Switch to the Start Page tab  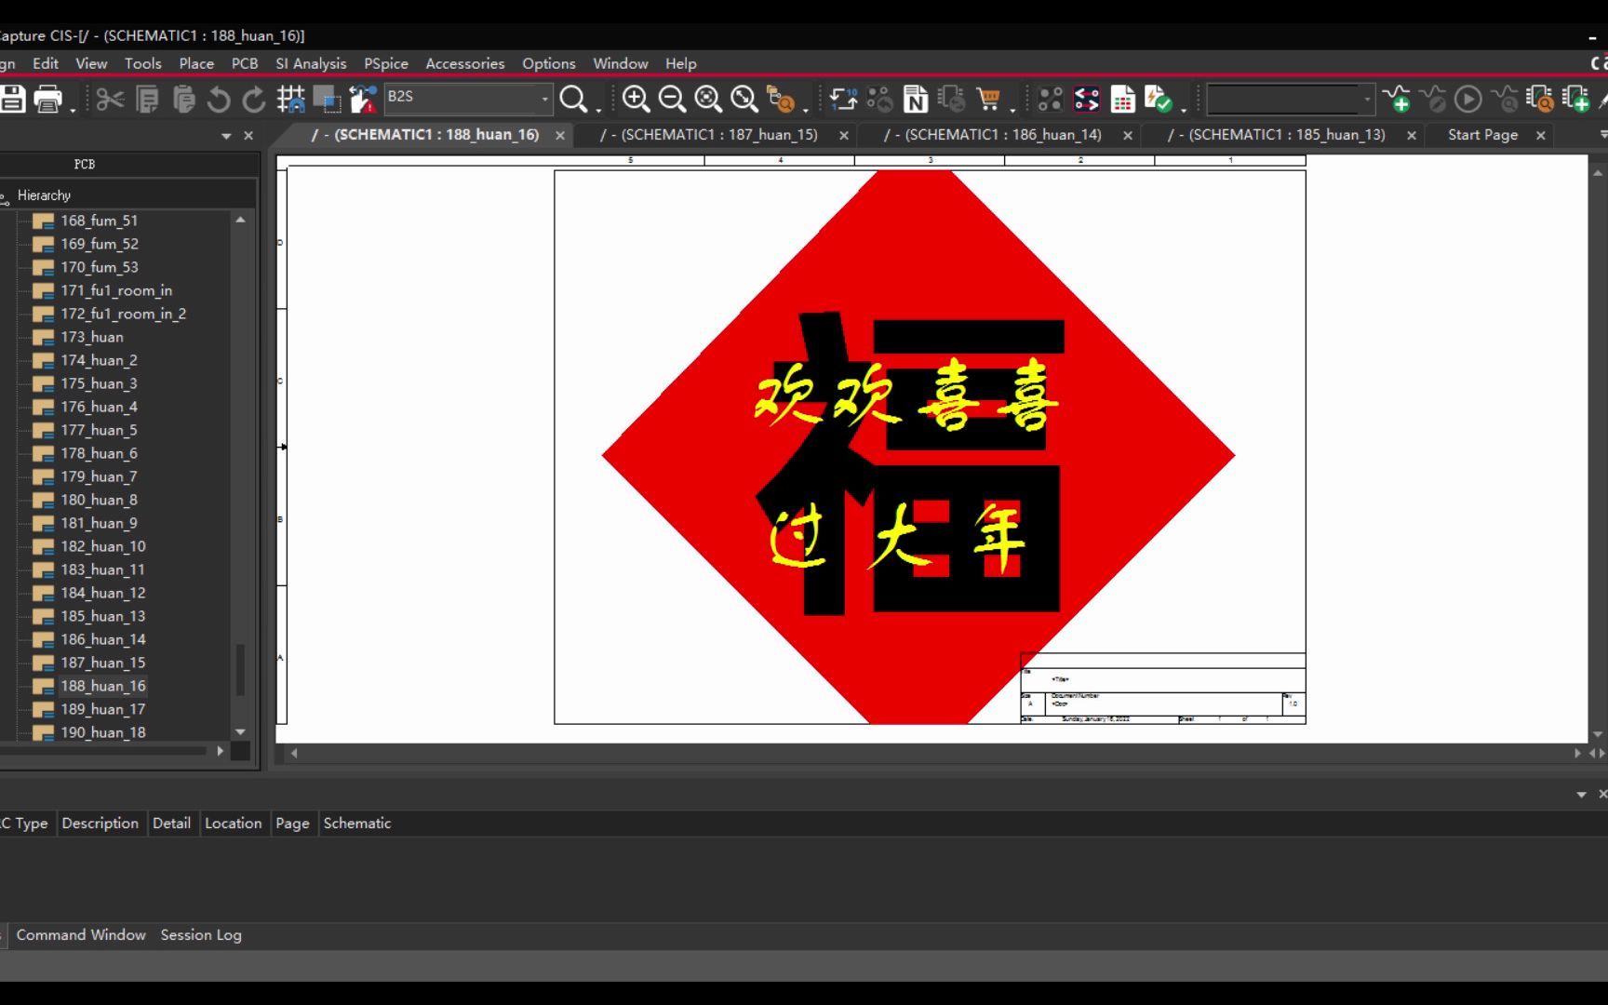tap(1481, 135)
